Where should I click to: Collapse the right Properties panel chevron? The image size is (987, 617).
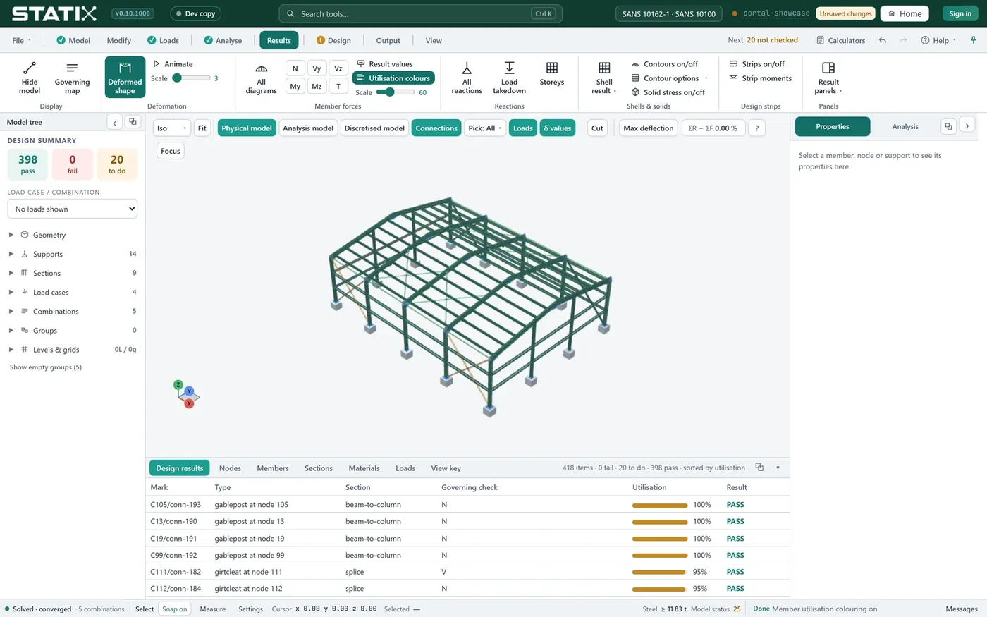(x=967, y=126)
